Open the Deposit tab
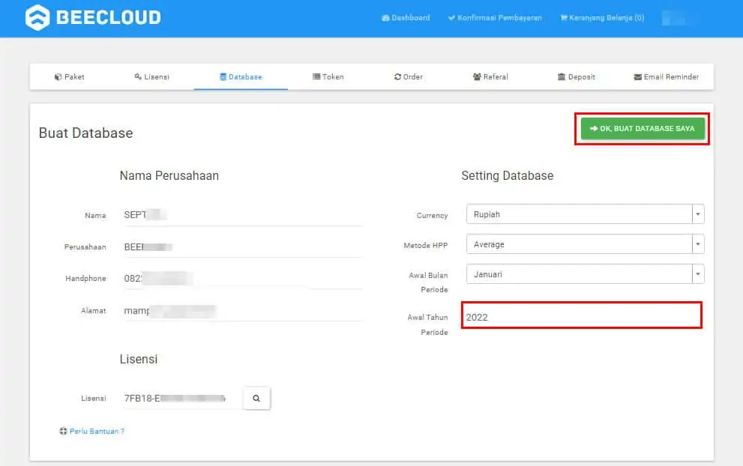This screenshot has height=466, width=743. (577, 76)
